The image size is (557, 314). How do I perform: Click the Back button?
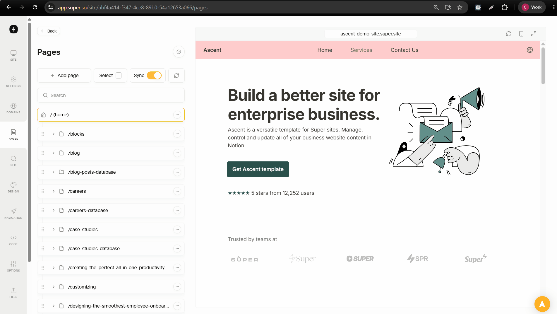(49, 31)
